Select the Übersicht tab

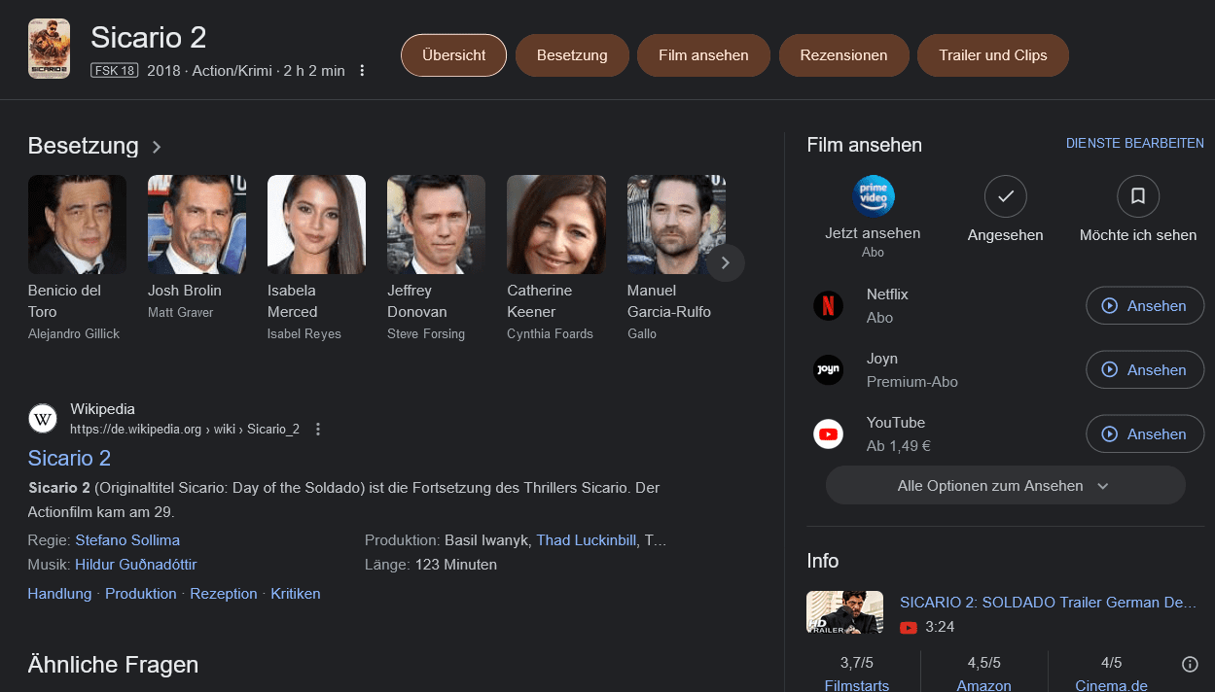point(453,55)
